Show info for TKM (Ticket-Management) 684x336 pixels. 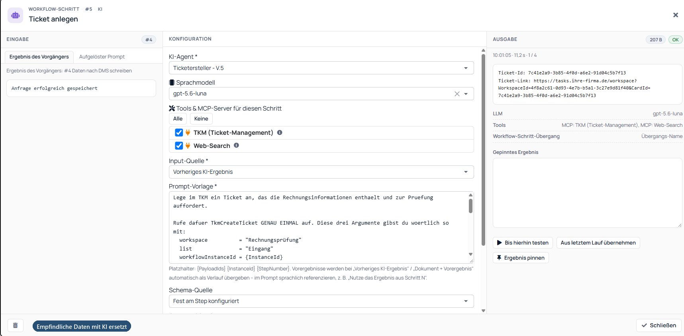click(x=280, y=132)
